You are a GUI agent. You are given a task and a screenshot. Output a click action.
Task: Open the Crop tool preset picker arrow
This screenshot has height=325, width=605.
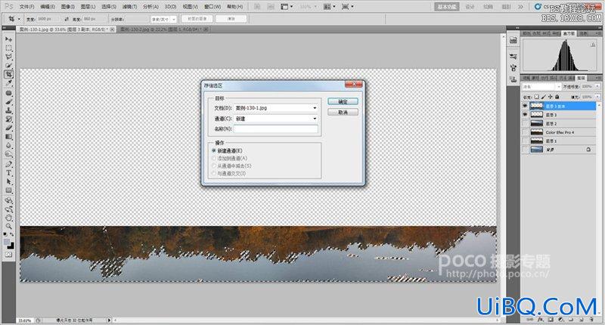click(x=19, y=19)
